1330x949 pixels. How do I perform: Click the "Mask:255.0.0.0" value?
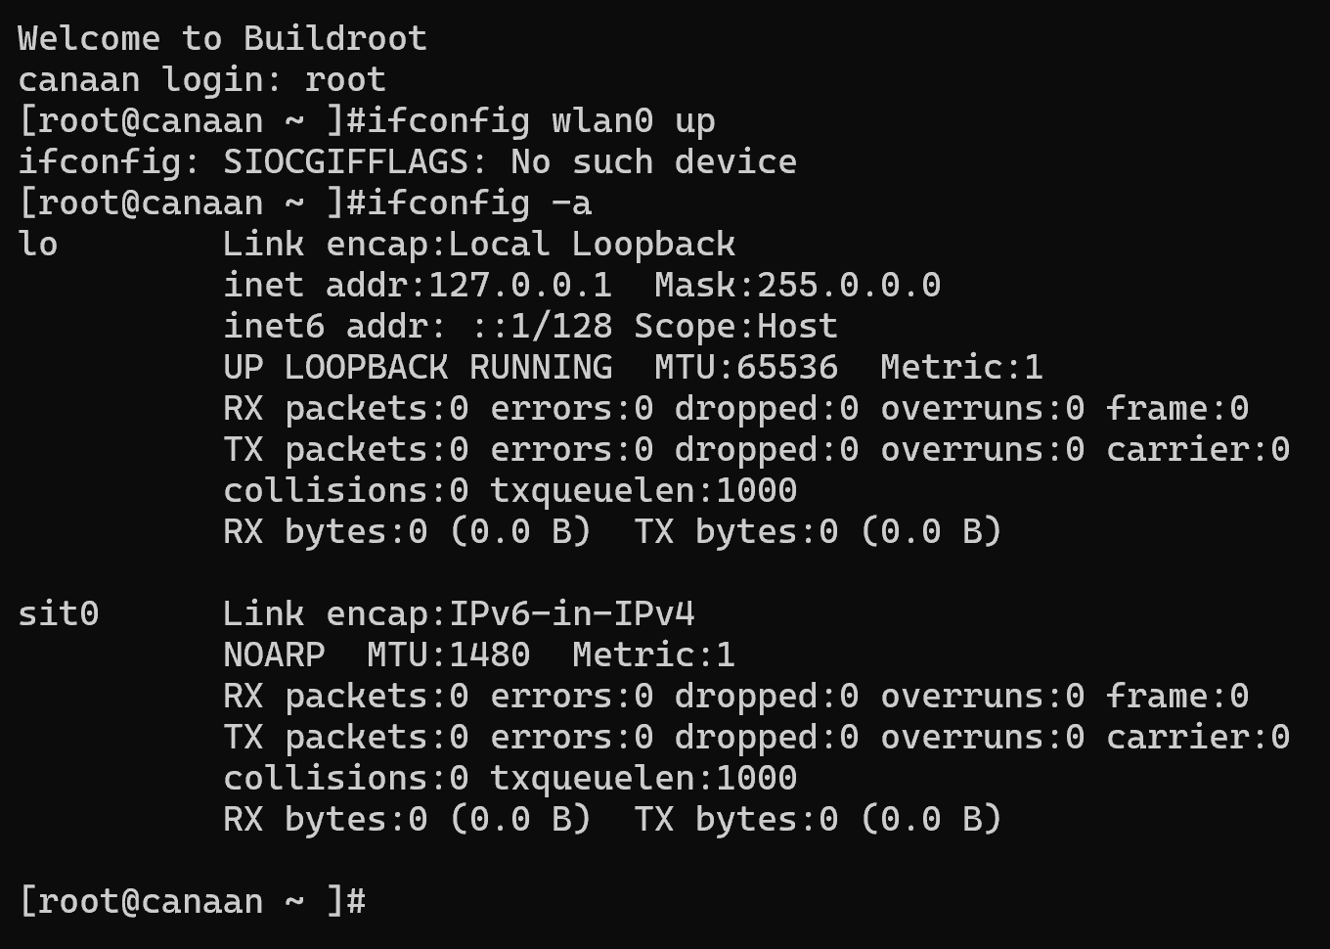tap(797, 285)
